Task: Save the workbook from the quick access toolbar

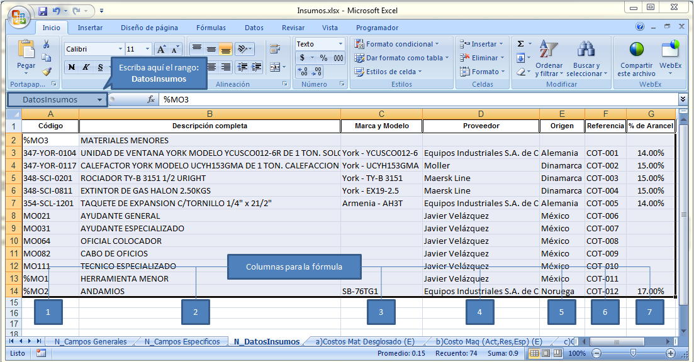Action: click(43, 11)
